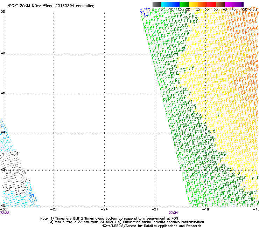
Task: Click the red 30–35 knots color swatch
Action: [x=211, y=4]
